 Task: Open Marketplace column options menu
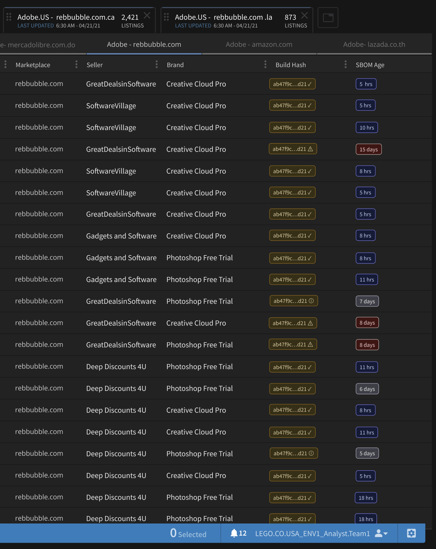(x=5, y=64)
